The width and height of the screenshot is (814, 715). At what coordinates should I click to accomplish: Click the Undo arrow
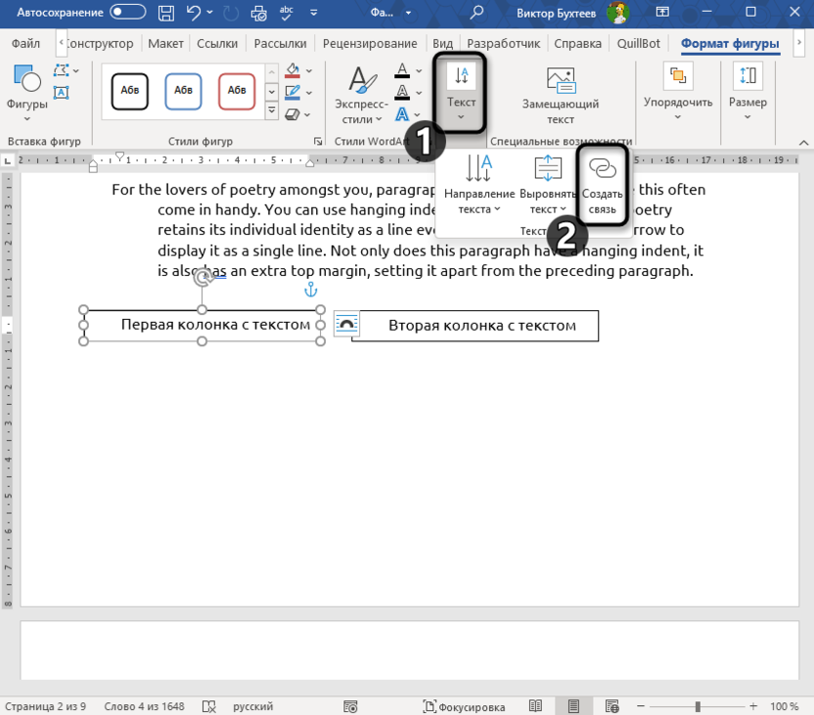[x=195, y=13]
